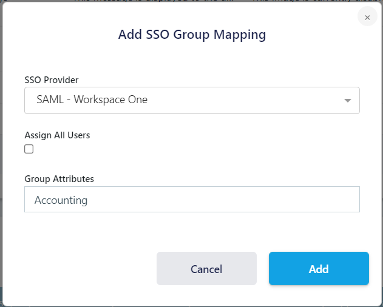Close the Add SSO Group Mapping dialog

tap(367, 18)
